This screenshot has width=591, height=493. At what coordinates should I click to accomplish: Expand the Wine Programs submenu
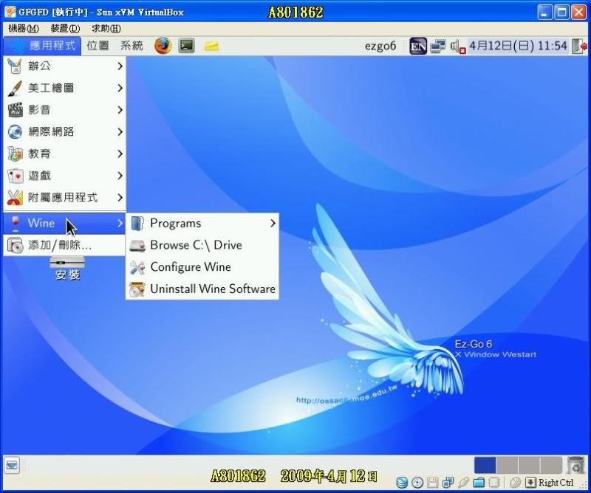point(202,224)
